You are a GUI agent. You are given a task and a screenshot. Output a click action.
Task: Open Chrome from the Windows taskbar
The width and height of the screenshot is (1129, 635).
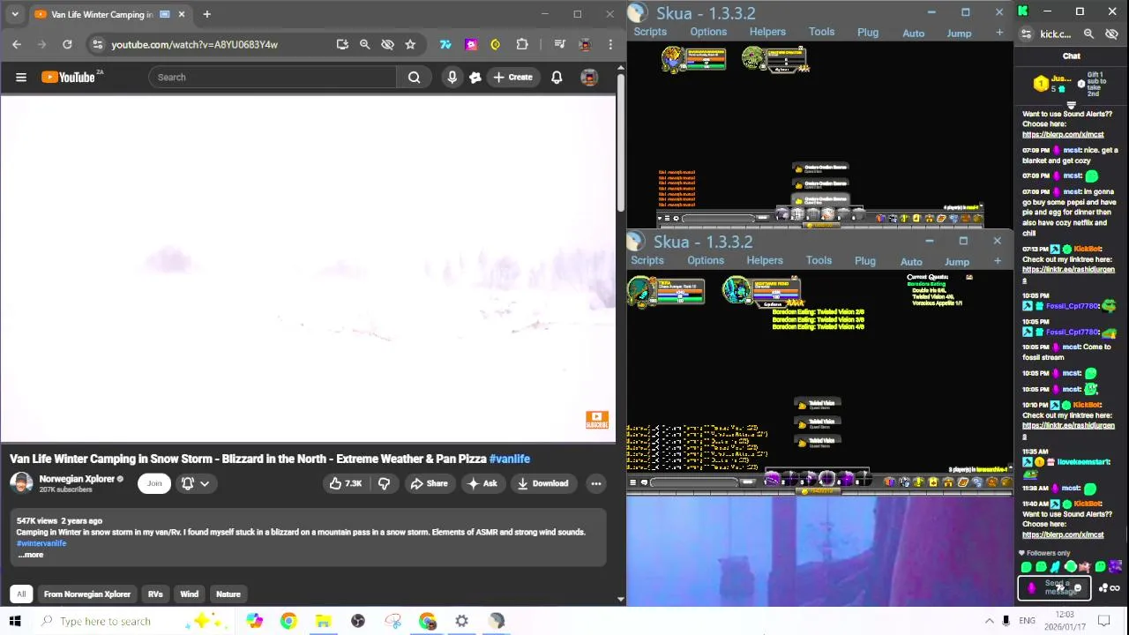[x=288, y=621]
